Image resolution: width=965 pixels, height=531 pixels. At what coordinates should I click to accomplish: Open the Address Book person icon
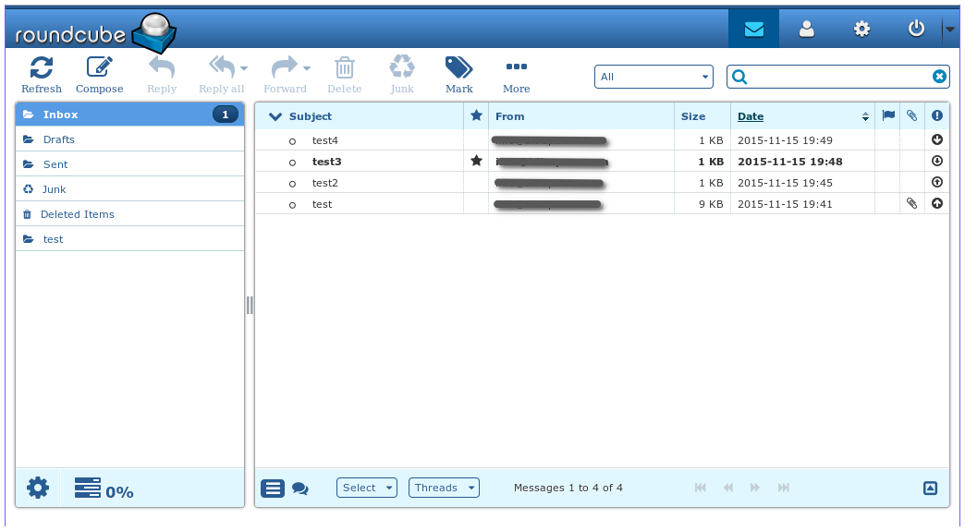tap(806, 29)
